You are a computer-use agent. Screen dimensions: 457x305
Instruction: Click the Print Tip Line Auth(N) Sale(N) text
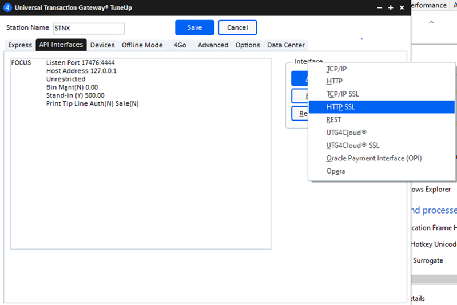click(93, 103)
